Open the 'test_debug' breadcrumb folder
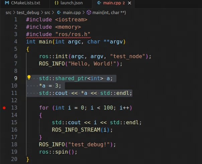Viewport: 202px width, 164px height. [28, 13]
